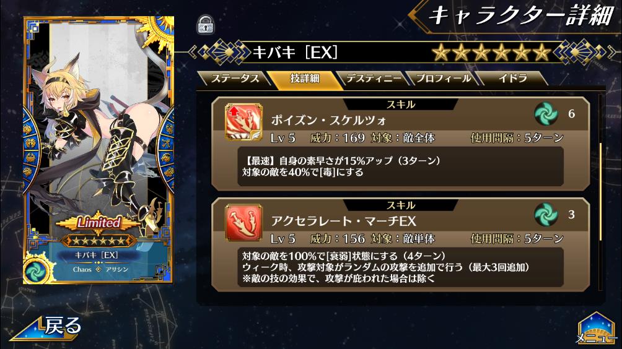The height and width of the screenshot is (349, 622).
Task: Tap the green swirl element icon showing 6
Action: point(546,114)
